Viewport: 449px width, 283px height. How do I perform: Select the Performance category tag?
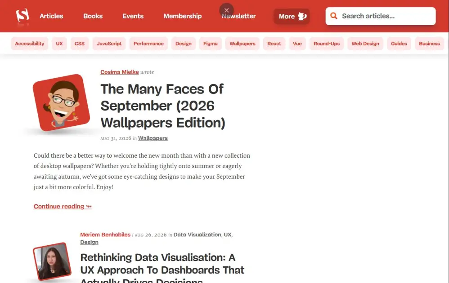click(148, 44)
